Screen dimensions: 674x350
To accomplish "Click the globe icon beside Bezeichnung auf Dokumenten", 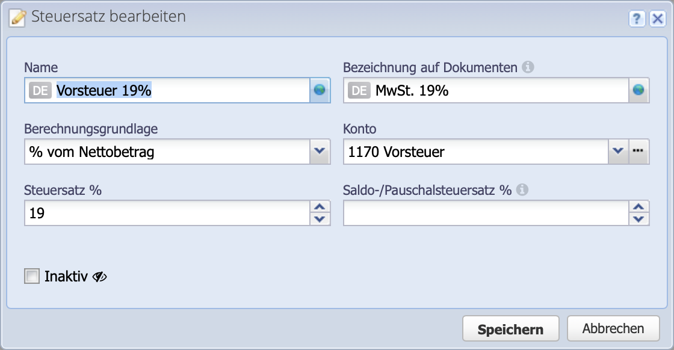I will (x=639, y=90).
